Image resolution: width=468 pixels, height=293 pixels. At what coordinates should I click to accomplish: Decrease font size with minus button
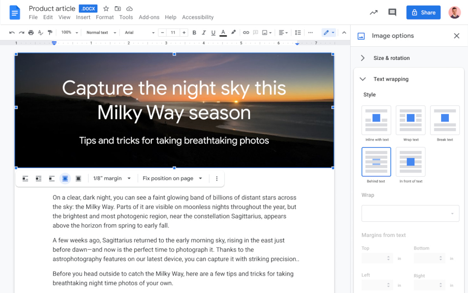pyautogui.click(x=163, y=32)
